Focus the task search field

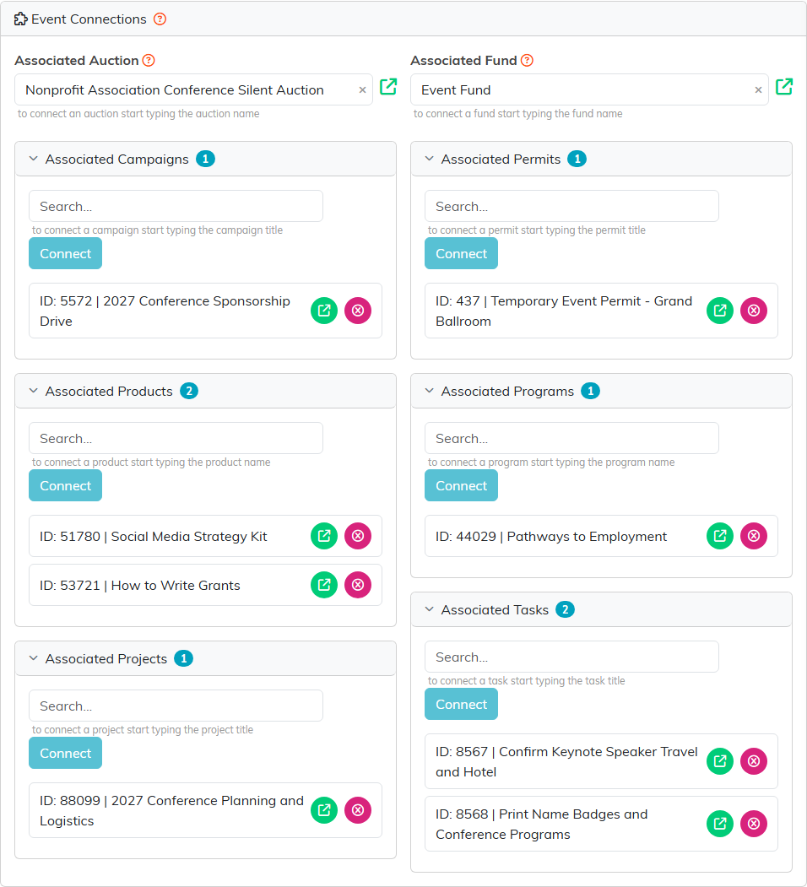[571, 657]
